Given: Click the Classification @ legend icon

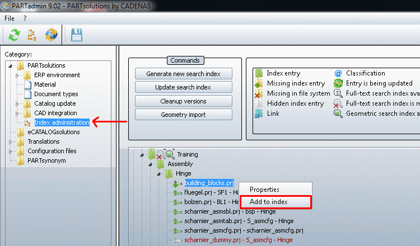Looking at the screenshot, I should coord(338,73).
